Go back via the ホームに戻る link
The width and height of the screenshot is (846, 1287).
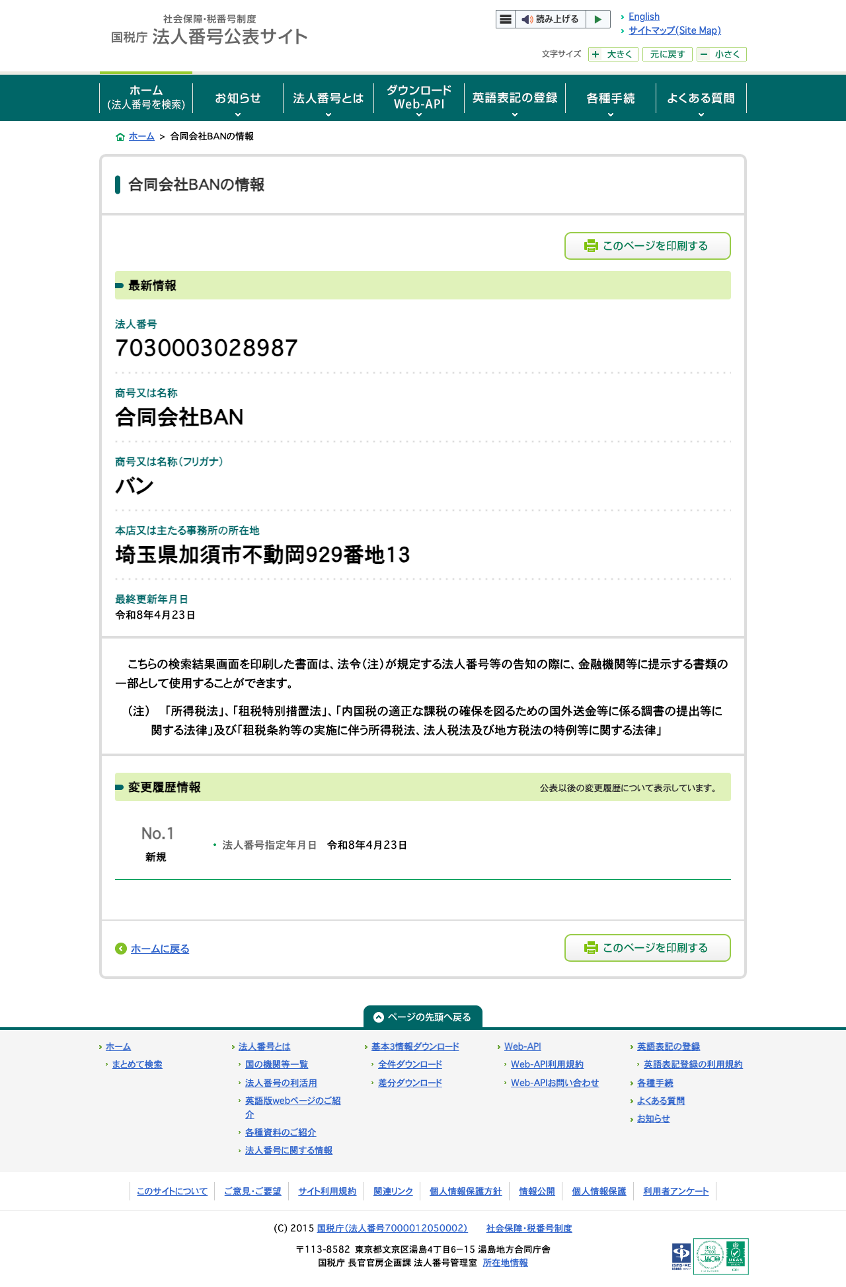click(160, 949)
